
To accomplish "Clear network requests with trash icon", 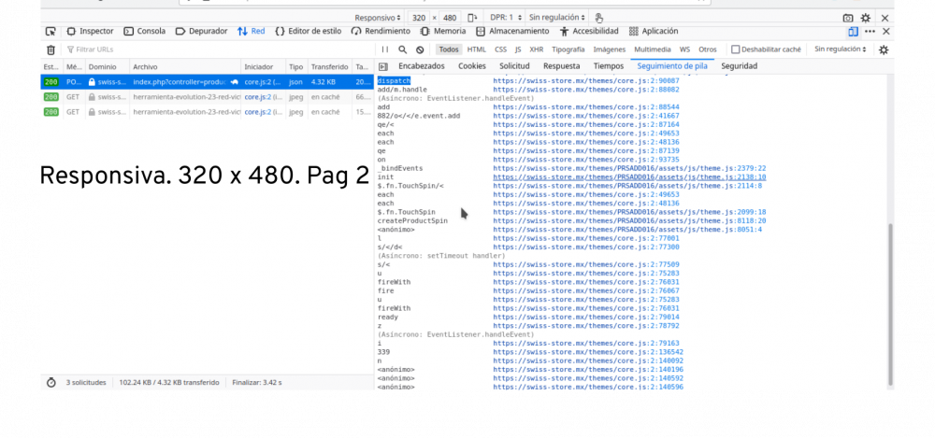I will coord(50,50).
